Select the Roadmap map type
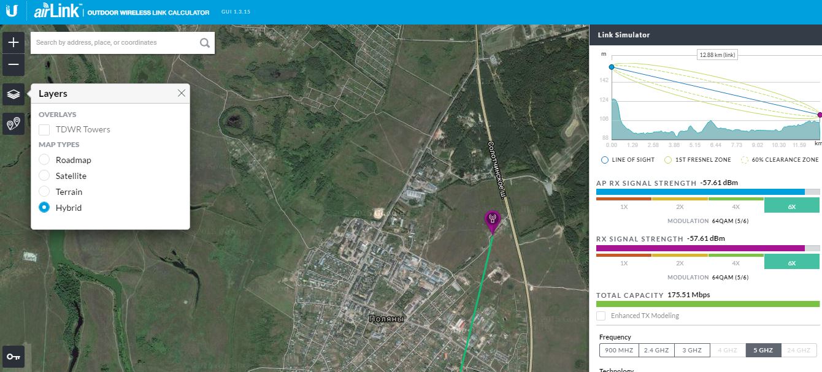 point(44,160)
